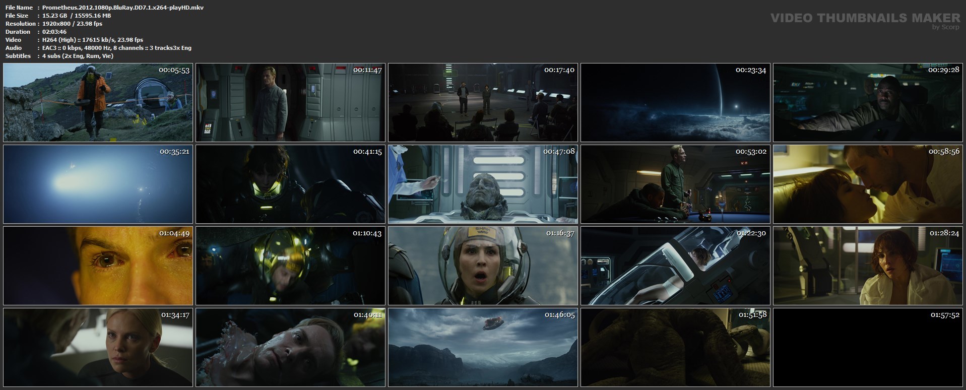The height and width of the screenshot is (390, 966).
Task: Click the "File Name" label
Action: pos(19,8)
